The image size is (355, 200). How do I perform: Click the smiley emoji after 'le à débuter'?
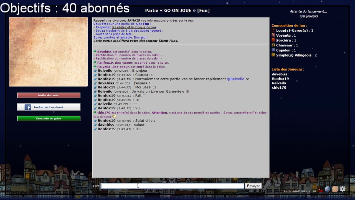pyautogui.click(x=114, y=116)
